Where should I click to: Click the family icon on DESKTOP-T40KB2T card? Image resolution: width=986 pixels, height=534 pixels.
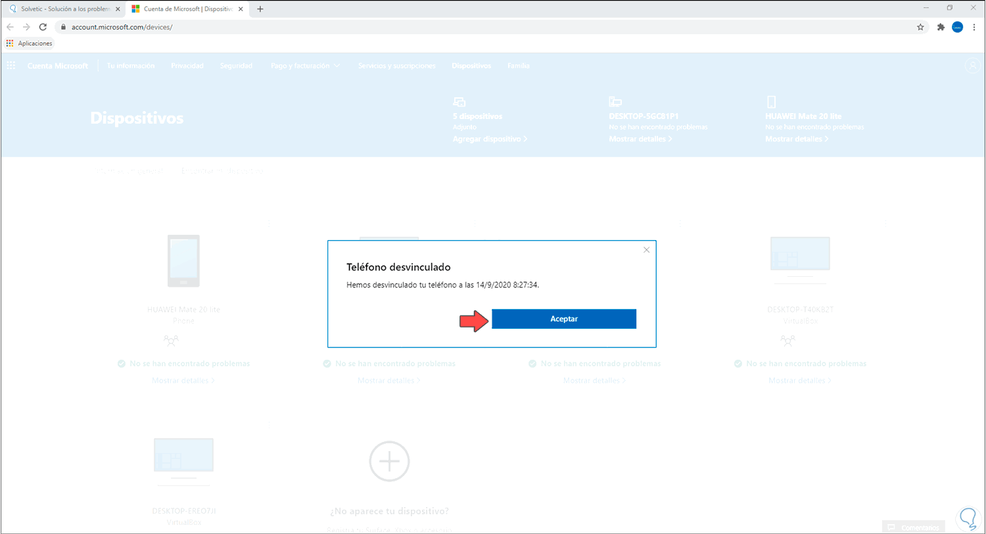coord(787,340)
